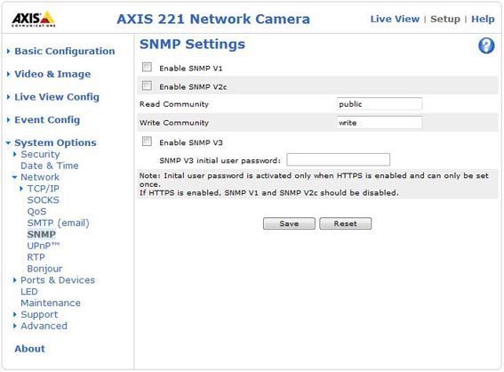Viewport: 504px width, 372px height.
Task: Open Advanced section link
Action: click(x=44, y=326)
